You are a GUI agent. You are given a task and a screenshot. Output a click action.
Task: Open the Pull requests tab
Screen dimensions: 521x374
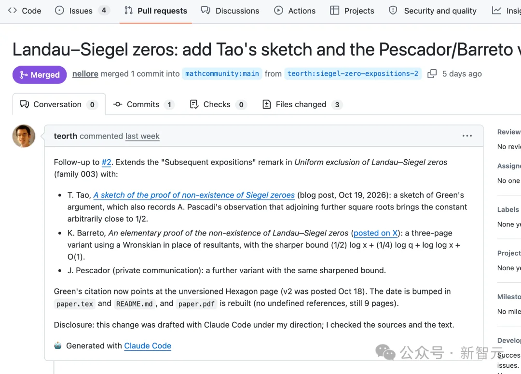(x=155, y=11)
